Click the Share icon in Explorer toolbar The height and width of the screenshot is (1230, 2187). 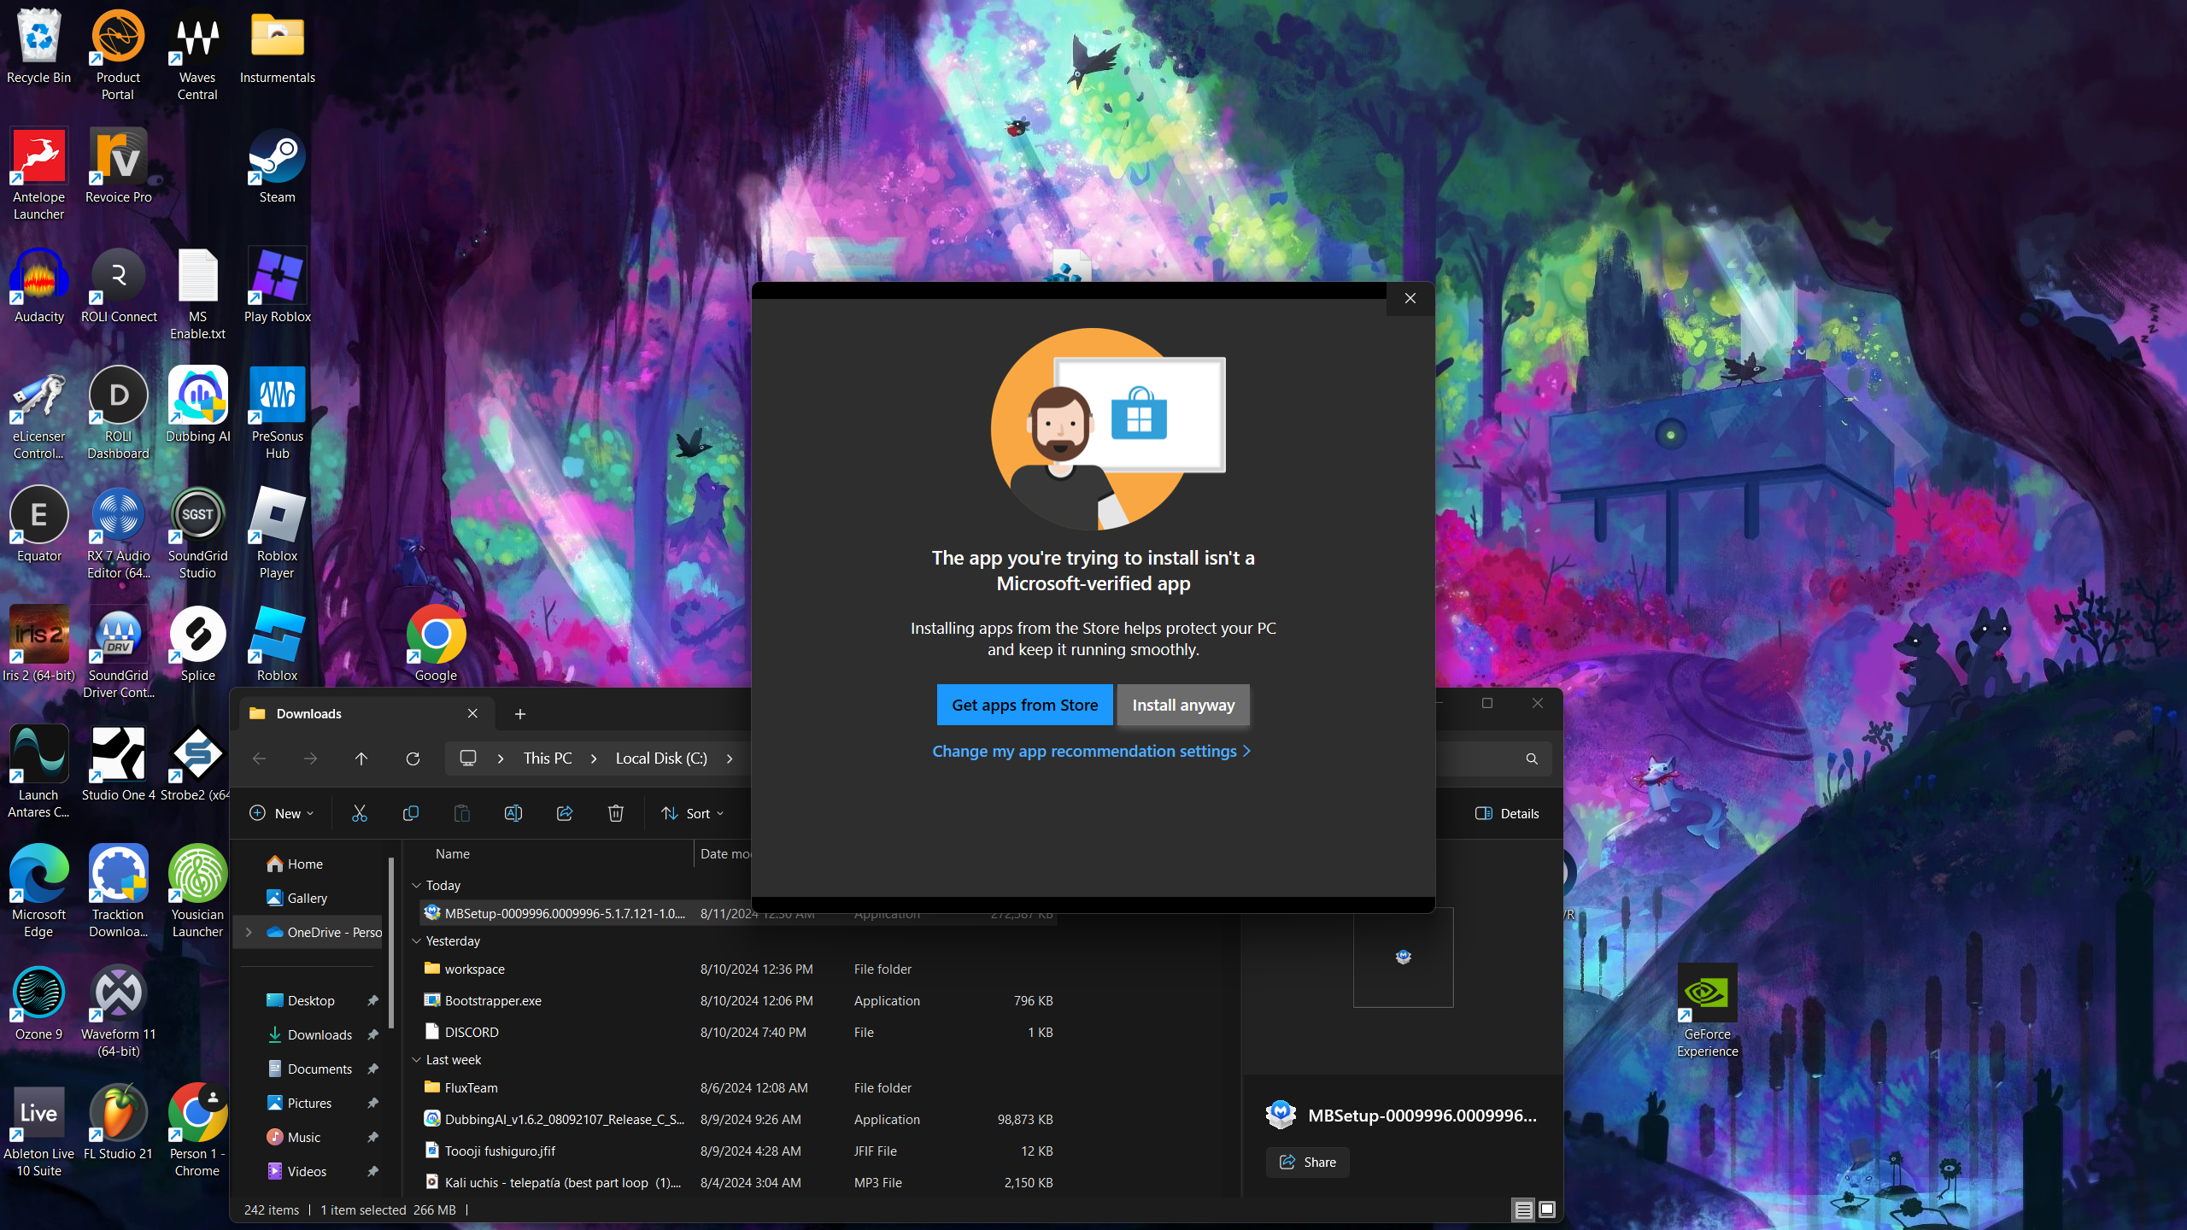tap(564, 813)
